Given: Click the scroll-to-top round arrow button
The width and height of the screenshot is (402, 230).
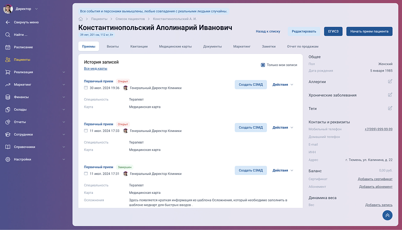Looking at the screenshot, I should pos(387,215).
